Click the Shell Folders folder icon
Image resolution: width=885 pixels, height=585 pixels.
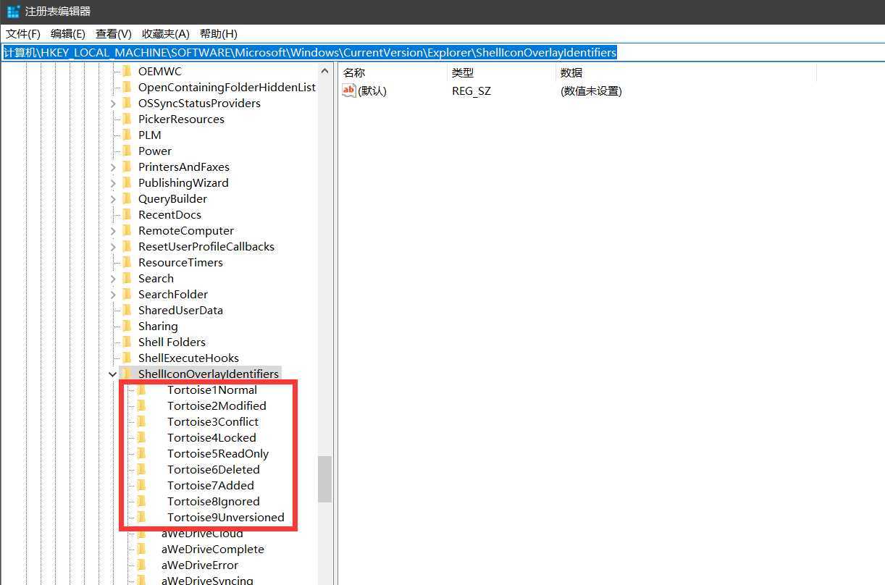pyautogui.click(x=127, y=342)
